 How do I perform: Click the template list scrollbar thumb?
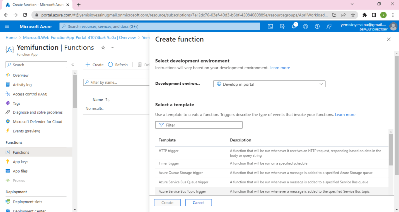[x=391, y=150]
